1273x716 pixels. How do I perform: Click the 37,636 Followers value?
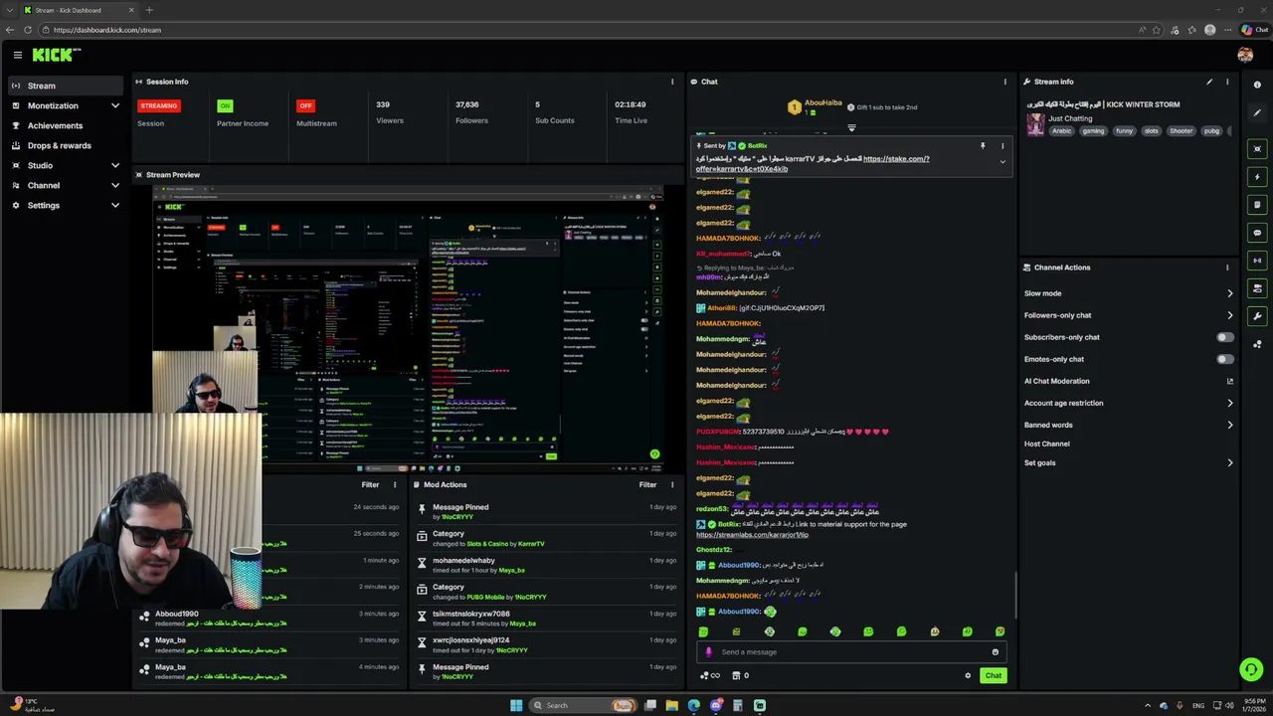(466, 104)
